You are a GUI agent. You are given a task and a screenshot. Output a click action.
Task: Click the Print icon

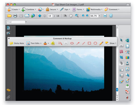point(15,16)
